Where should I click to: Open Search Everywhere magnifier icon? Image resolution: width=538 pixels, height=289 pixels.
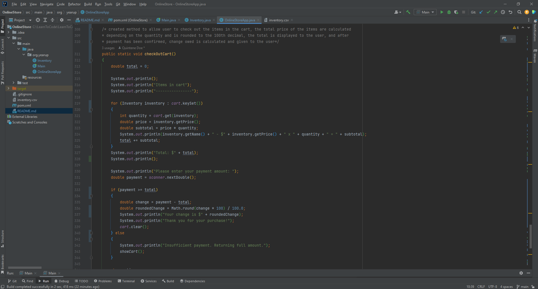[x=519, y=12]
